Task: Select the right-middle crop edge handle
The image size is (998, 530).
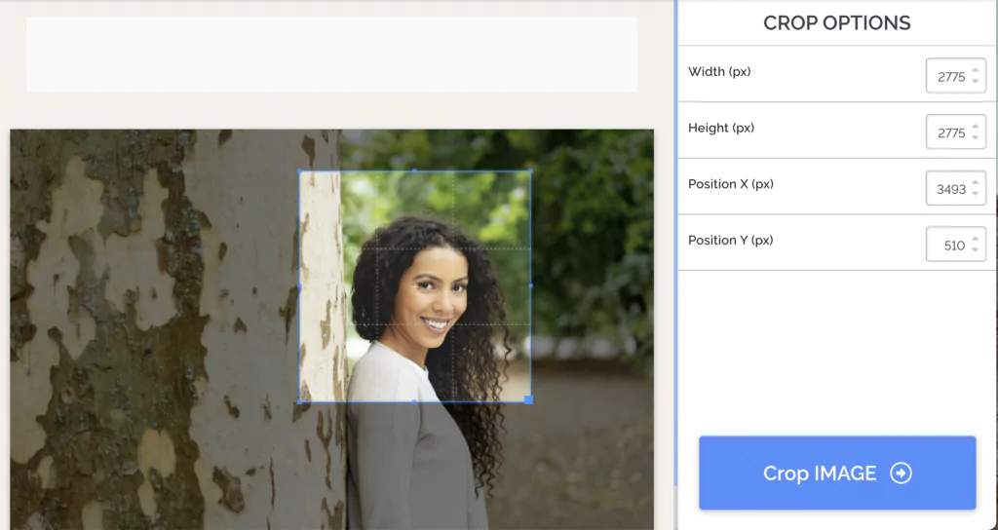Action: click(531, 286)
